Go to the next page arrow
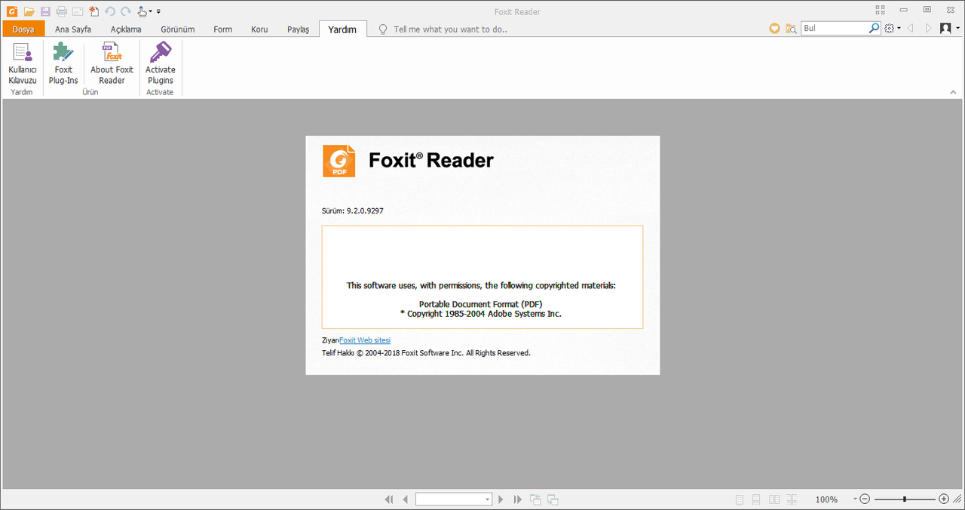Viewport: 965px width, 510px height. [501, 499]
